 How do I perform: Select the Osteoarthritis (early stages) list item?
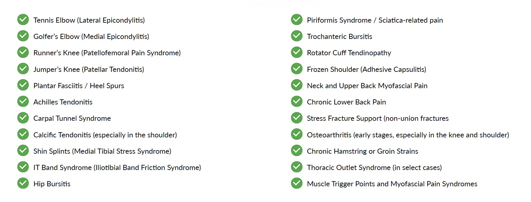(x=408, y=135)
